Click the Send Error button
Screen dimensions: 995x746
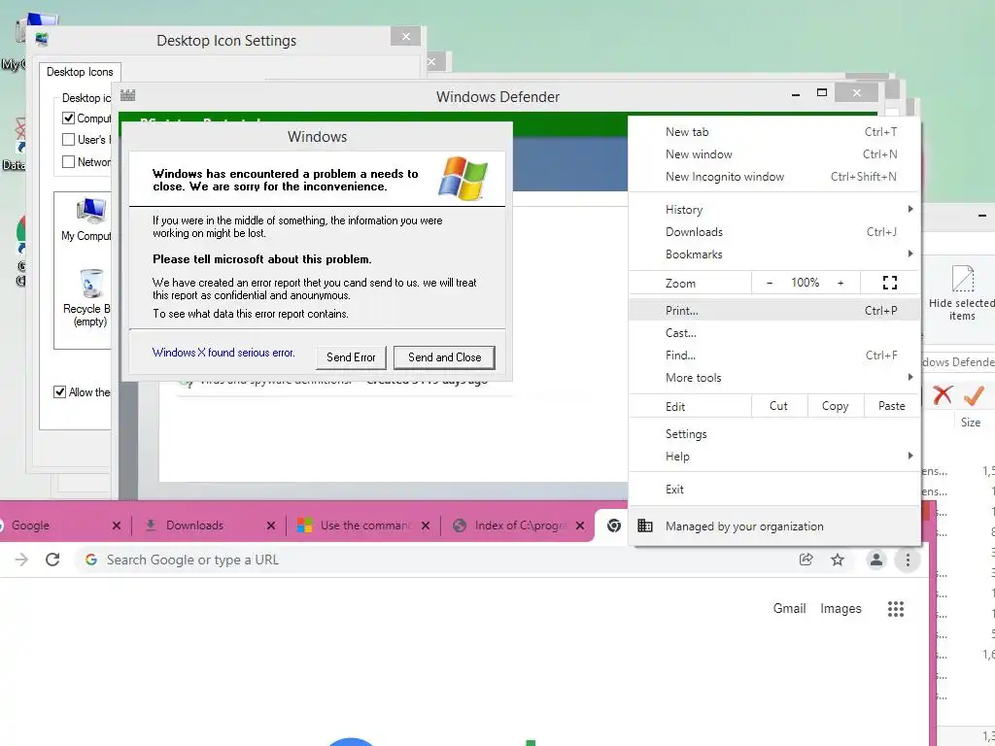tap(351, 357)
